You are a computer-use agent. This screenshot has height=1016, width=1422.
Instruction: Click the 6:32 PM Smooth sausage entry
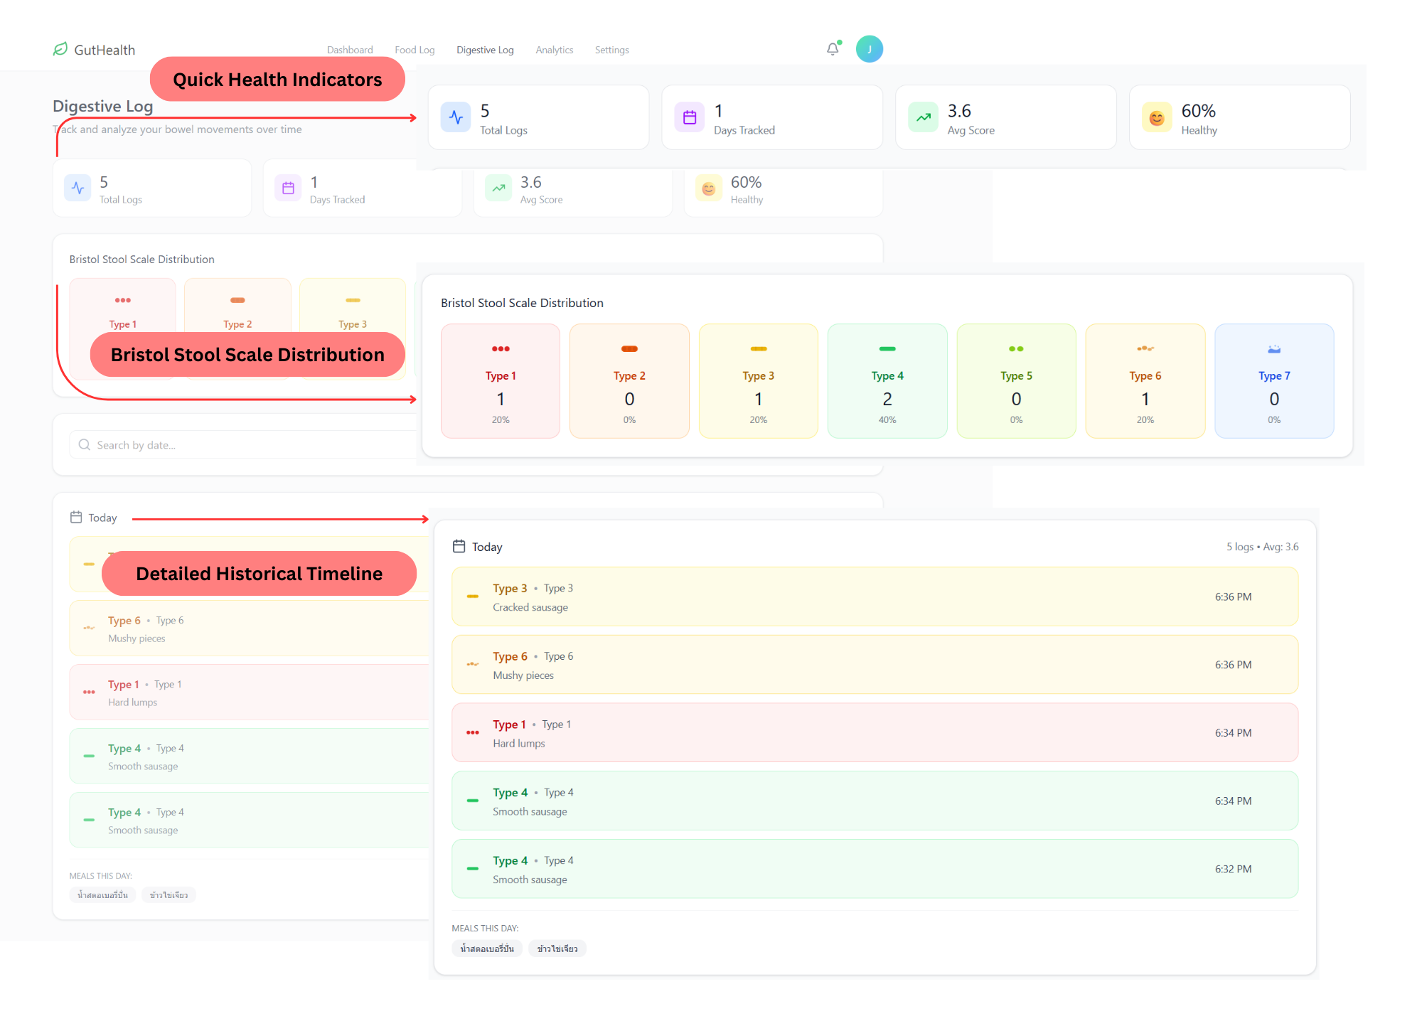[x=875, y=869]
